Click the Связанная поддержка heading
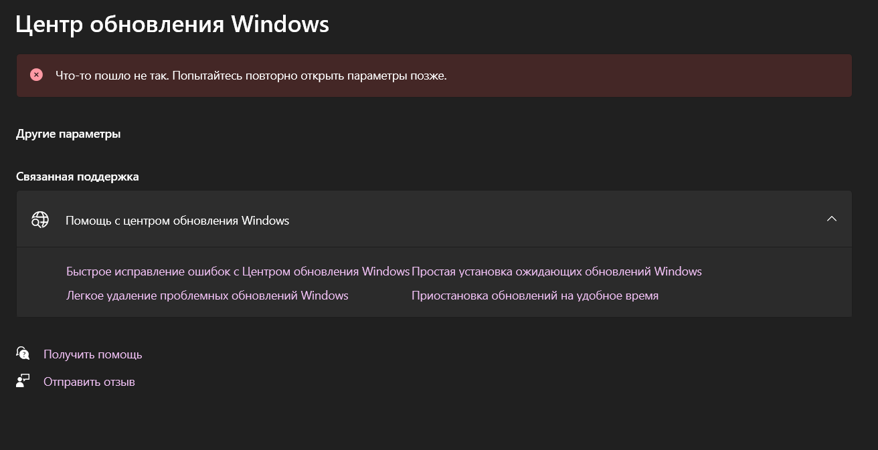 [x=78, y=177]
